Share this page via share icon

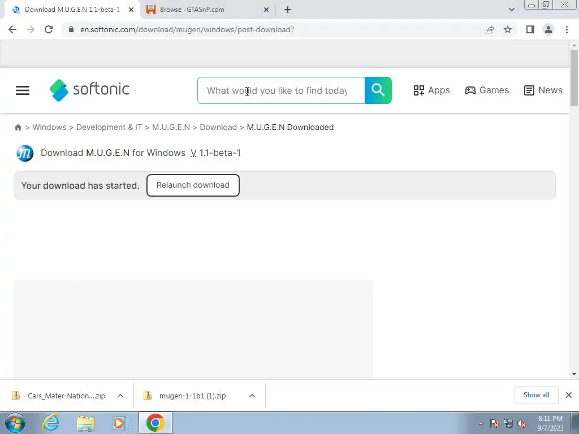490,29
